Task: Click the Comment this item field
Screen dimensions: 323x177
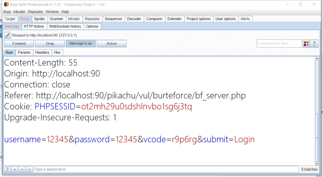Action: click(279, 44)
